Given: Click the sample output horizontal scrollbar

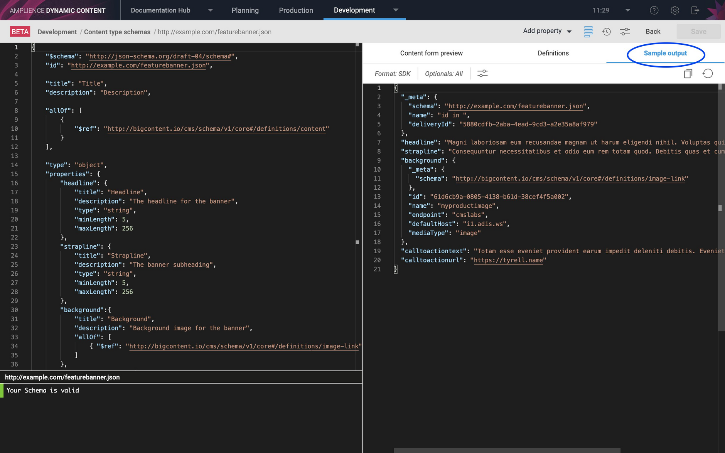Looking at the screenshot, I should [507, 450].
